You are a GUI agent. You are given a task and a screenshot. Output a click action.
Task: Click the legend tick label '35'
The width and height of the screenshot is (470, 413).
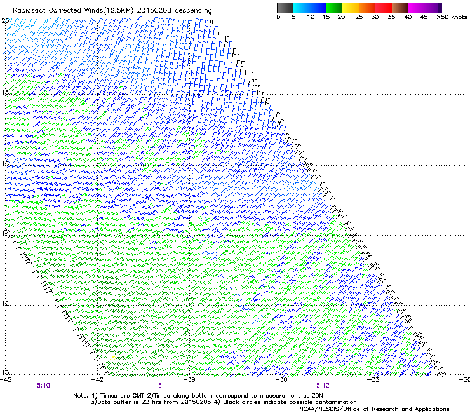click(391, 17)
